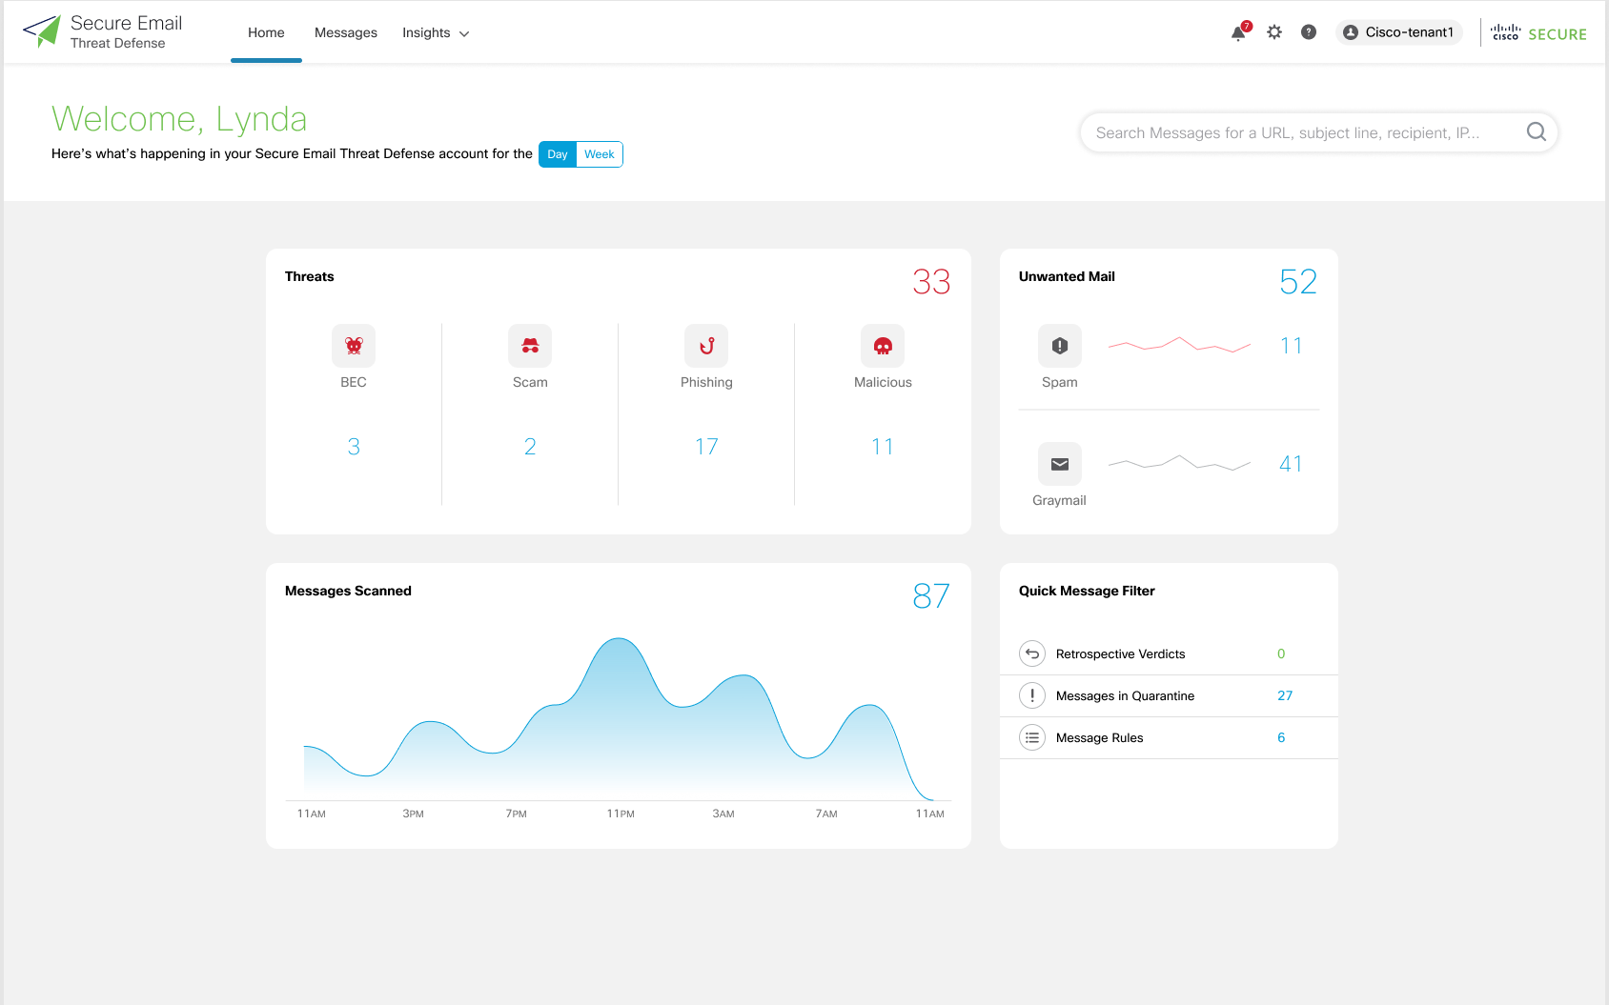Click the Graymail envelope icon
Screen dimensions: 1609x1005
(1060, 464)
